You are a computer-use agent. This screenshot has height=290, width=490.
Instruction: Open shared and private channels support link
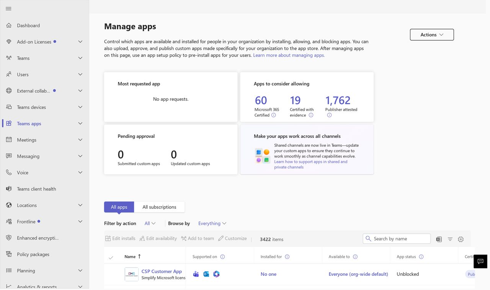[x=311, y=164]
